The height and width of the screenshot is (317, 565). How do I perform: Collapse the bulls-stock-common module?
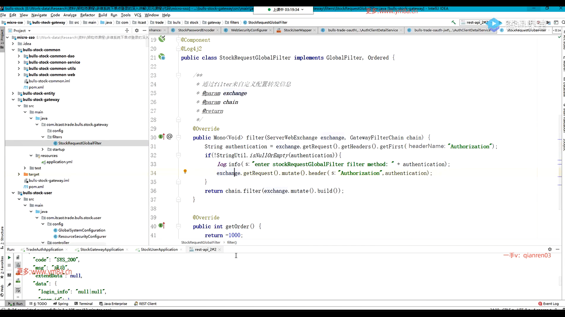[13, 50]
